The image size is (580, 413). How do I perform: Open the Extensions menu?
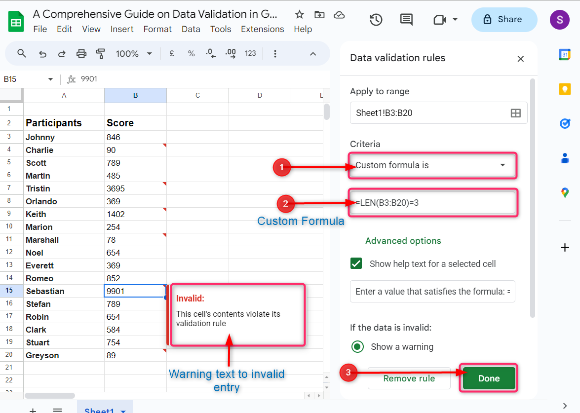click(x=262, y=29)
